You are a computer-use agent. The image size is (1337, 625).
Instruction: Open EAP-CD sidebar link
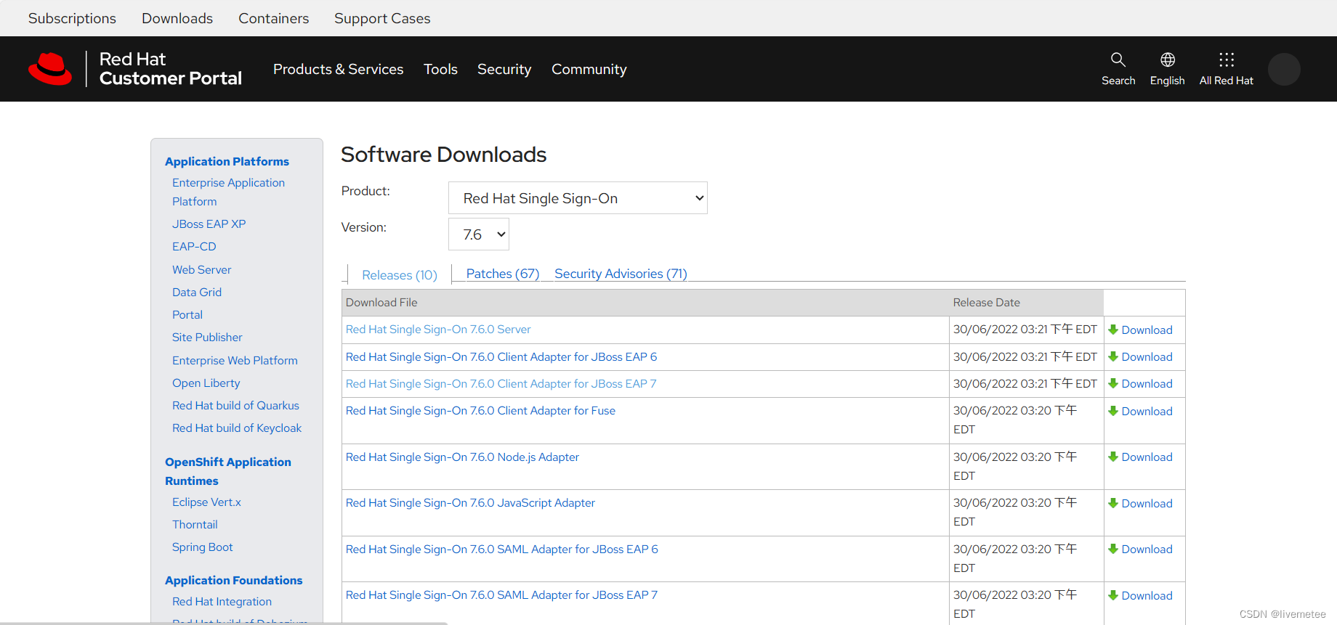[194, 247]
